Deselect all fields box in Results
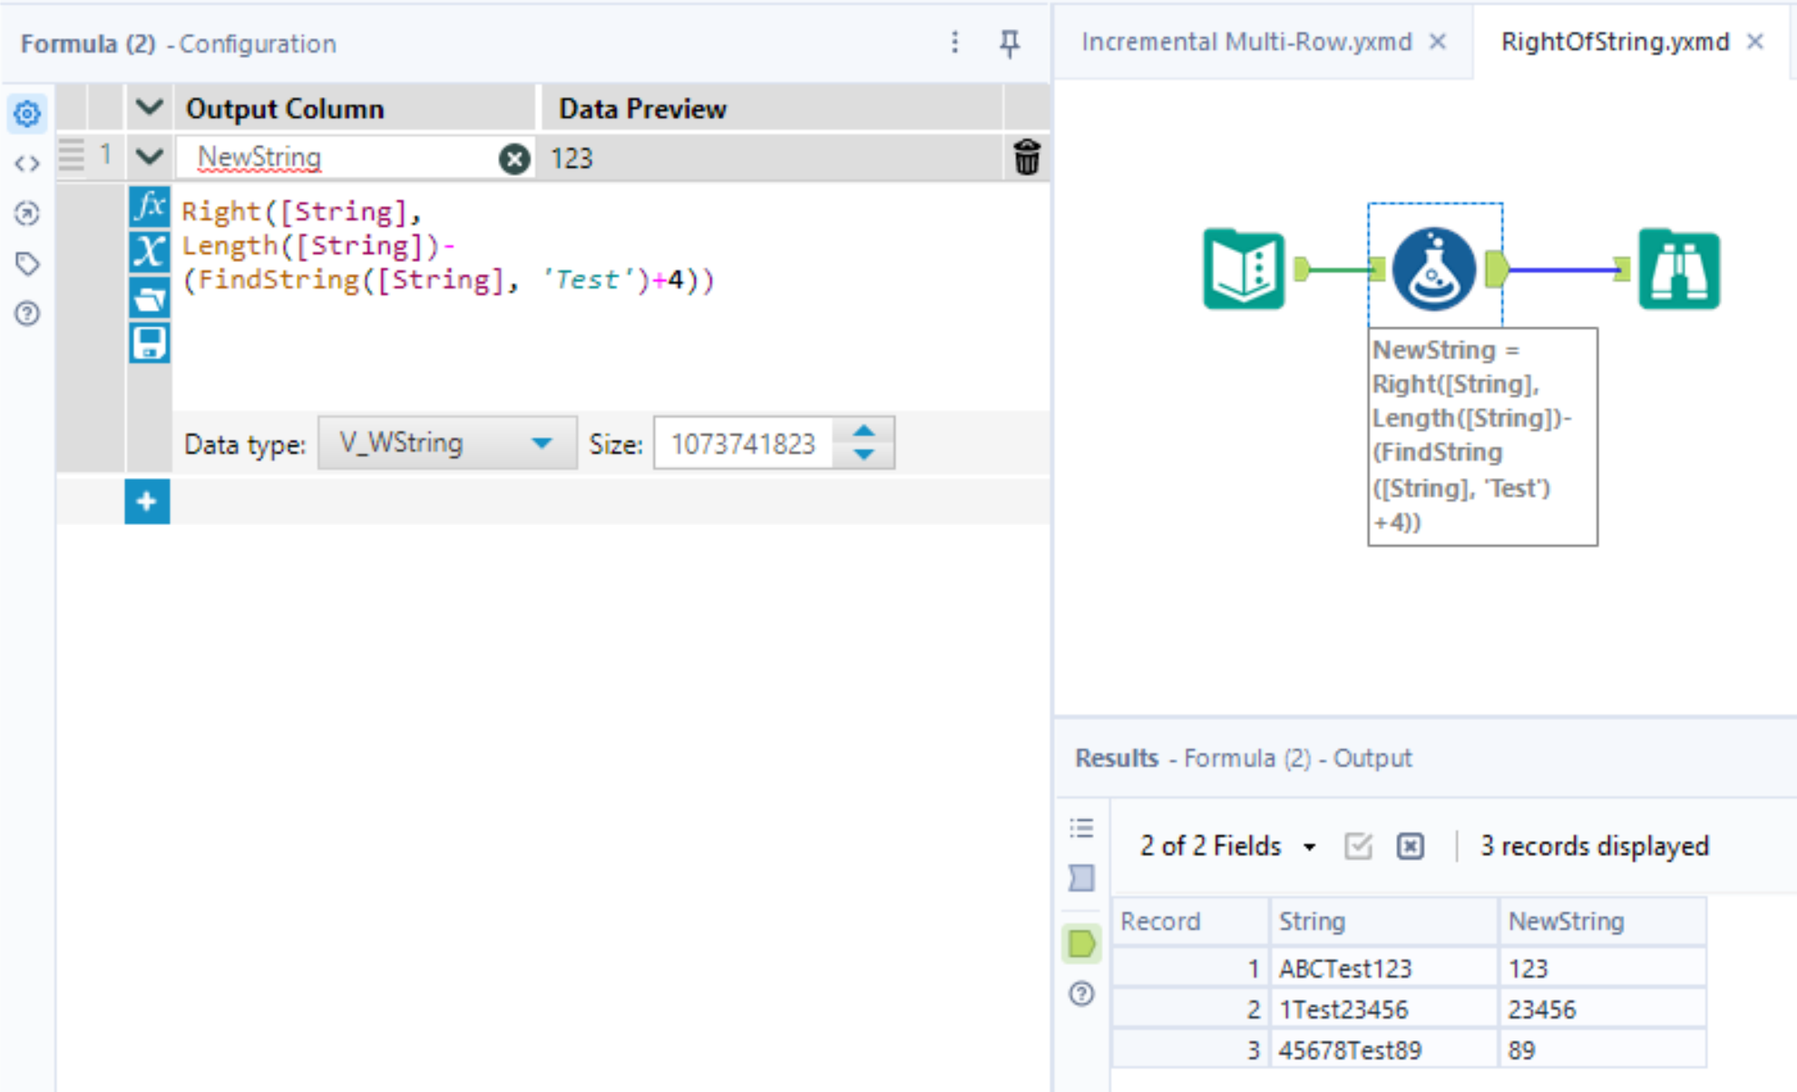Screen dimensions: 1797x1092 tap(1410, 846)
